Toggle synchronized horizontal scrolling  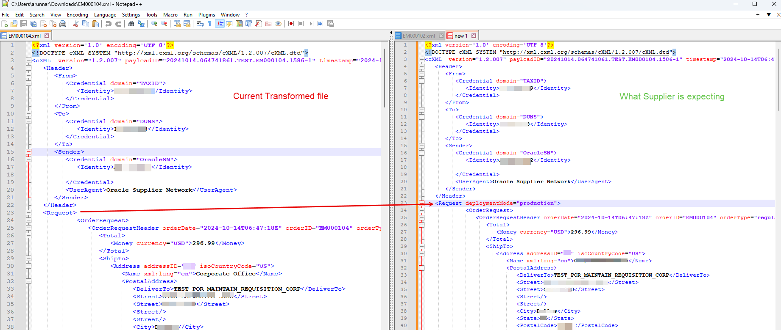187,24
